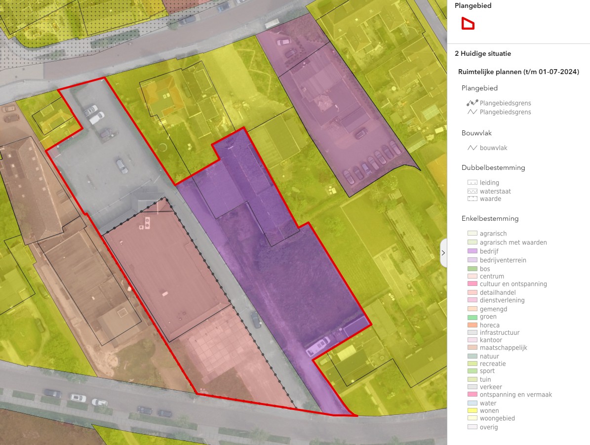Click the 'sport' legend label
Image resolution: width=590 pixels, height=445 pixels.
coord(487,371)
